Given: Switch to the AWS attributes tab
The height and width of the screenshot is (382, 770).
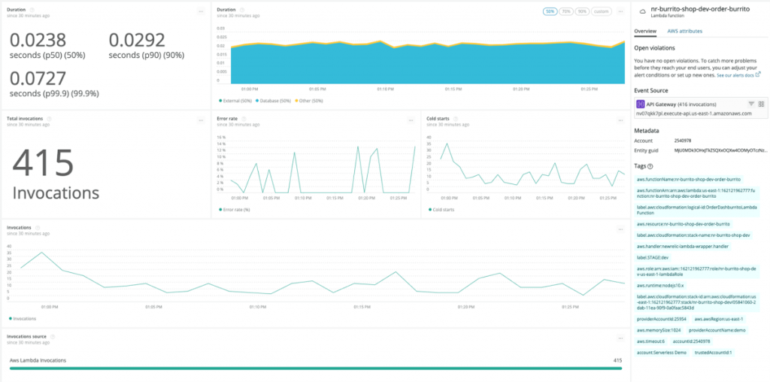Looking at the screenshot, I should click(684, 31).
